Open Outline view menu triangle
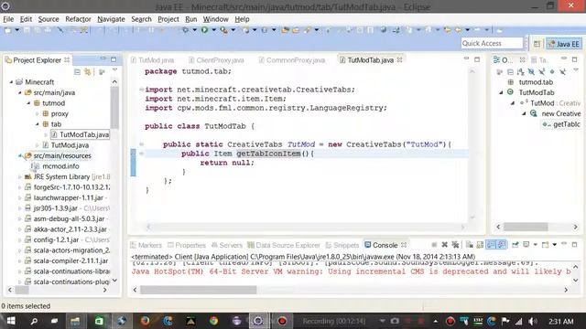Viewport: 586px width, 329px height. [x=576, y=70]
